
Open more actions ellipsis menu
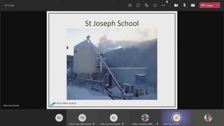(163, 5)
